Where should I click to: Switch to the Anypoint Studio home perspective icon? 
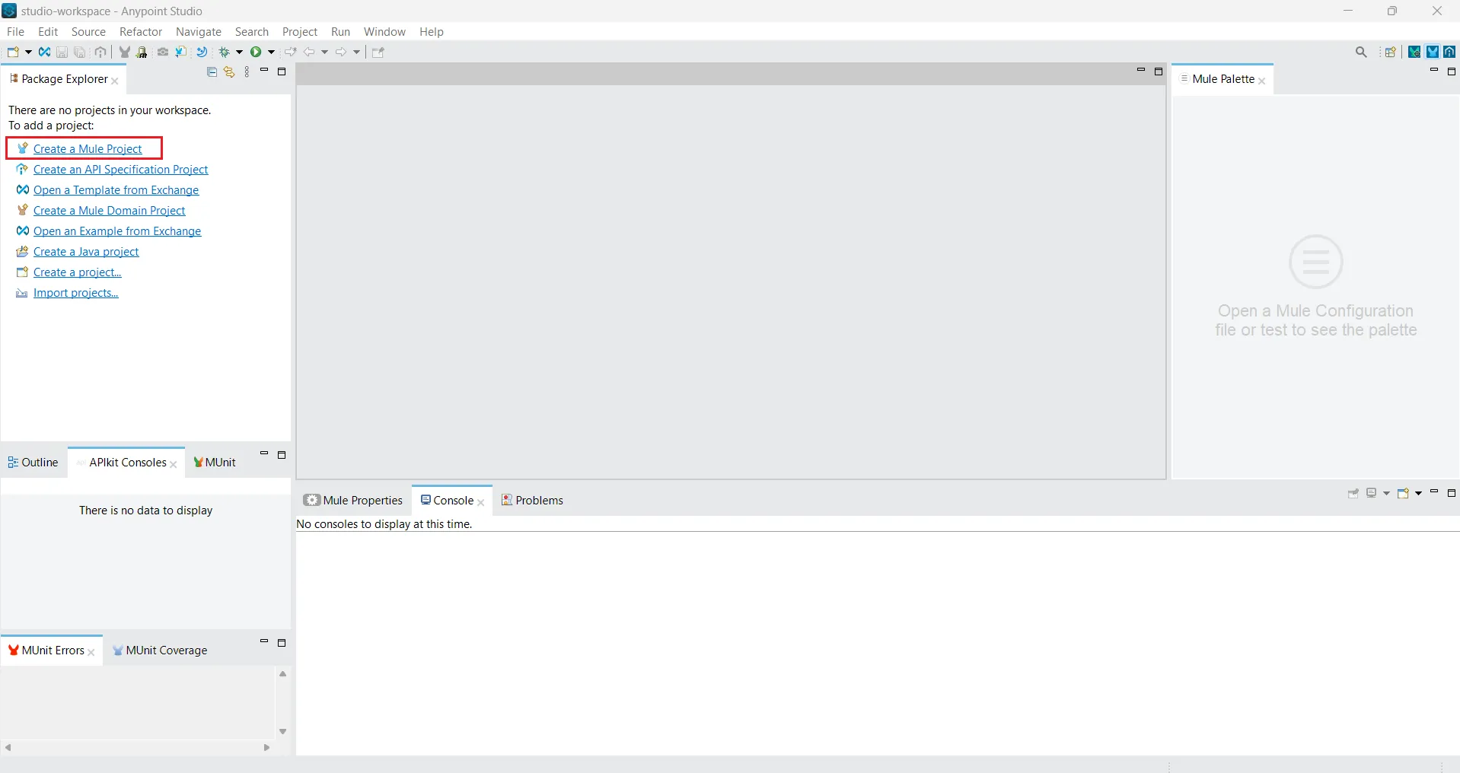click(x=1450, y=51)
